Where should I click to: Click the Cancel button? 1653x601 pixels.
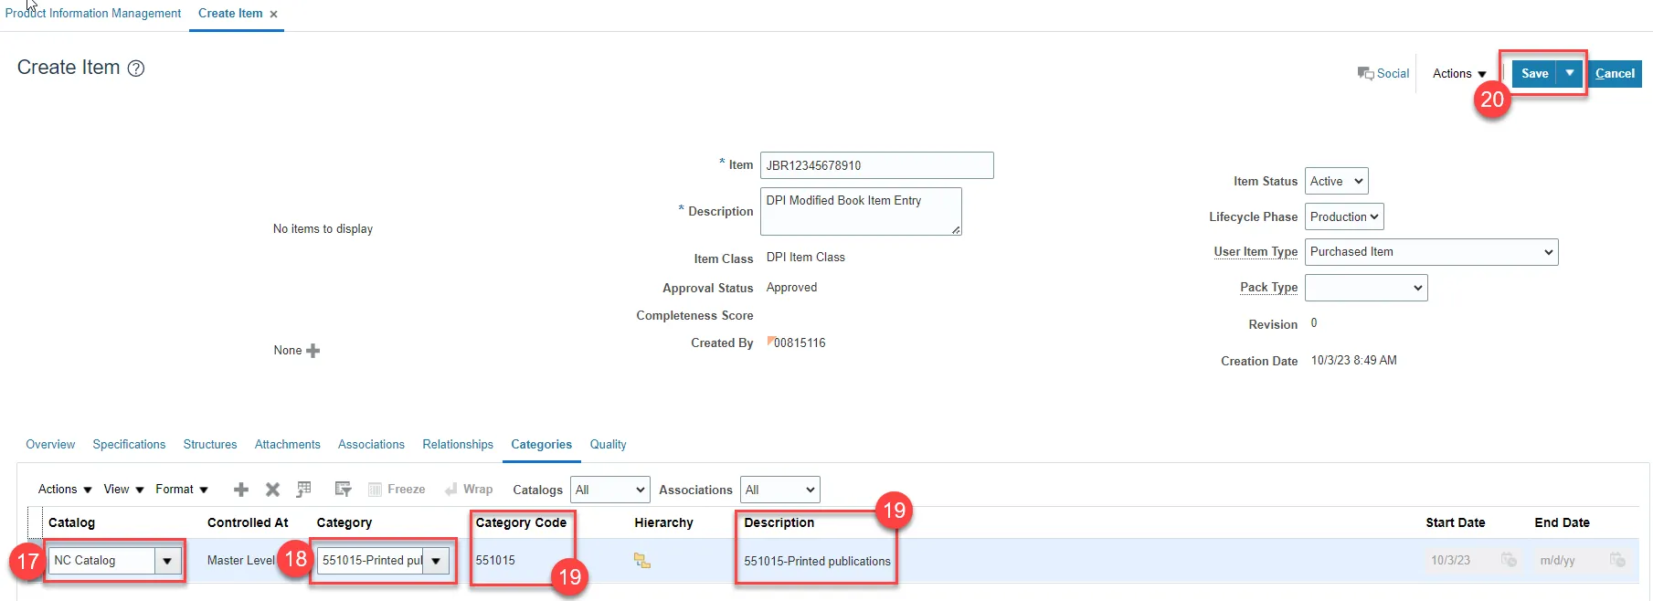click(x=1615, y=74)
